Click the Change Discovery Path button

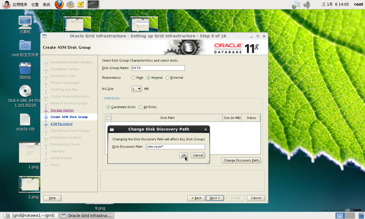[x=241, y=160]
